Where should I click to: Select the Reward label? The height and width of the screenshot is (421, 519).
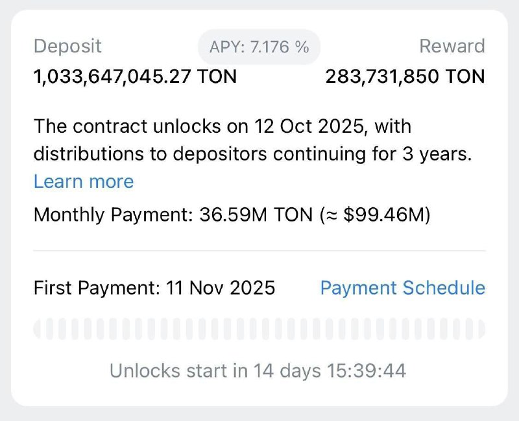452,47
